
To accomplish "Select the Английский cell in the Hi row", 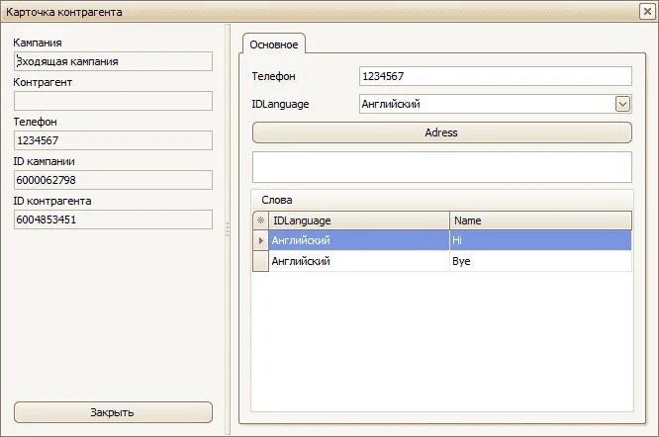I will coord(359,240).
